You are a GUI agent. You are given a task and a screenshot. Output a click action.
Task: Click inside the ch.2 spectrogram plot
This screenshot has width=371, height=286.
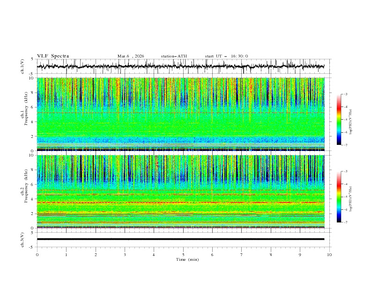click(183, 191)
